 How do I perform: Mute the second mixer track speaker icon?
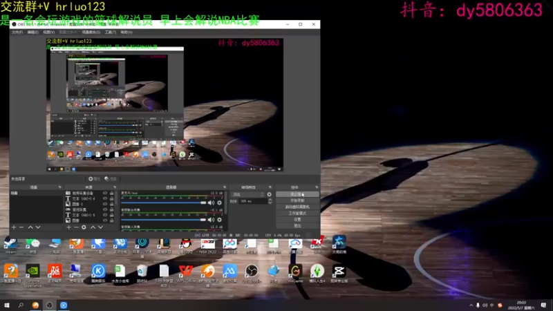point(211,220)
